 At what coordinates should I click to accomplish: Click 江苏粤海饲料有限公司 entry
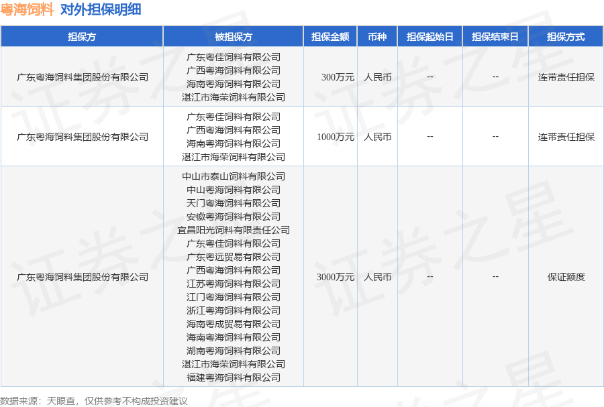coord(234,284)
